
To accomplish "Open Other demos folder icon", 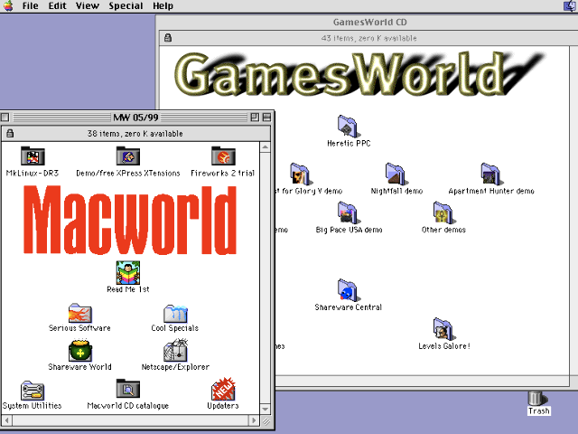I will pyautogui.click(x=443, y=212).
